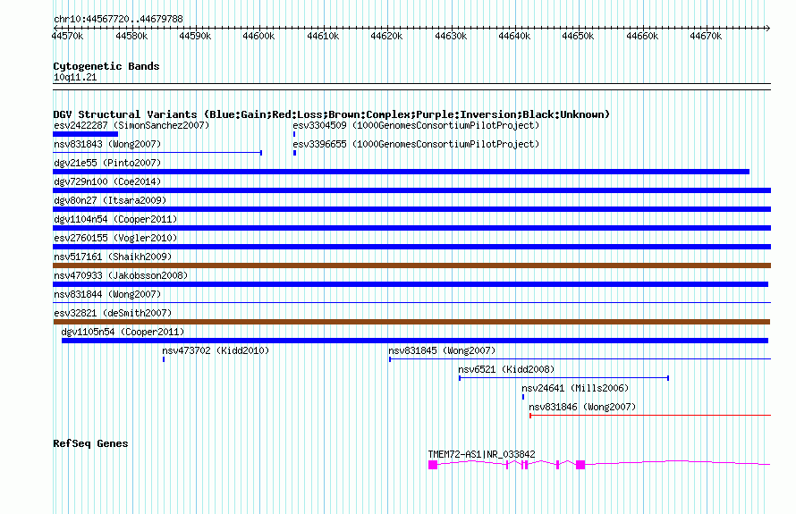Open esv3304509 (1000GenomesConsortiumPilotProject) label
The image size is (796, 514).
416,125
